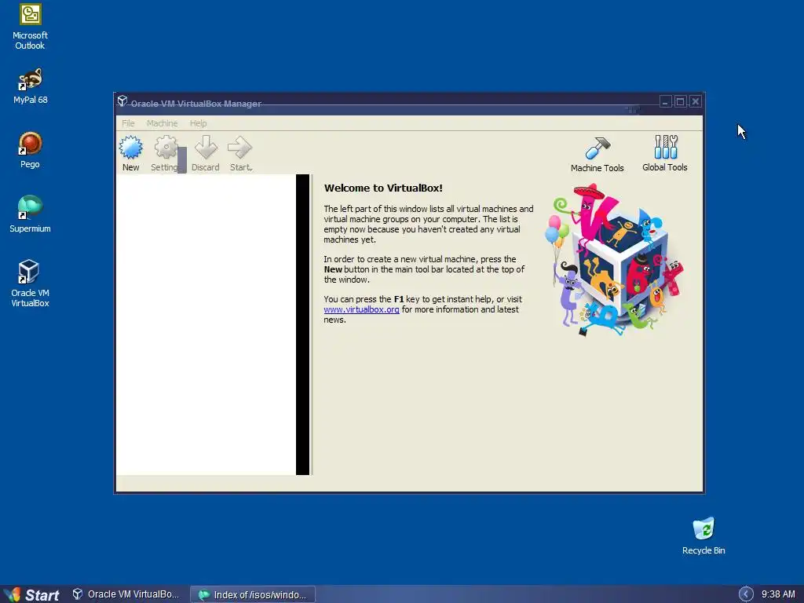804x603 pixels.
Task: Select the Pego desktop icon
Action: 30,150
